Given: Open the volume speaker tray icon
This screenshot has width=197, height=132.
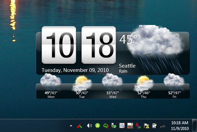Looking at the screenshot, I should coord(89,126).
